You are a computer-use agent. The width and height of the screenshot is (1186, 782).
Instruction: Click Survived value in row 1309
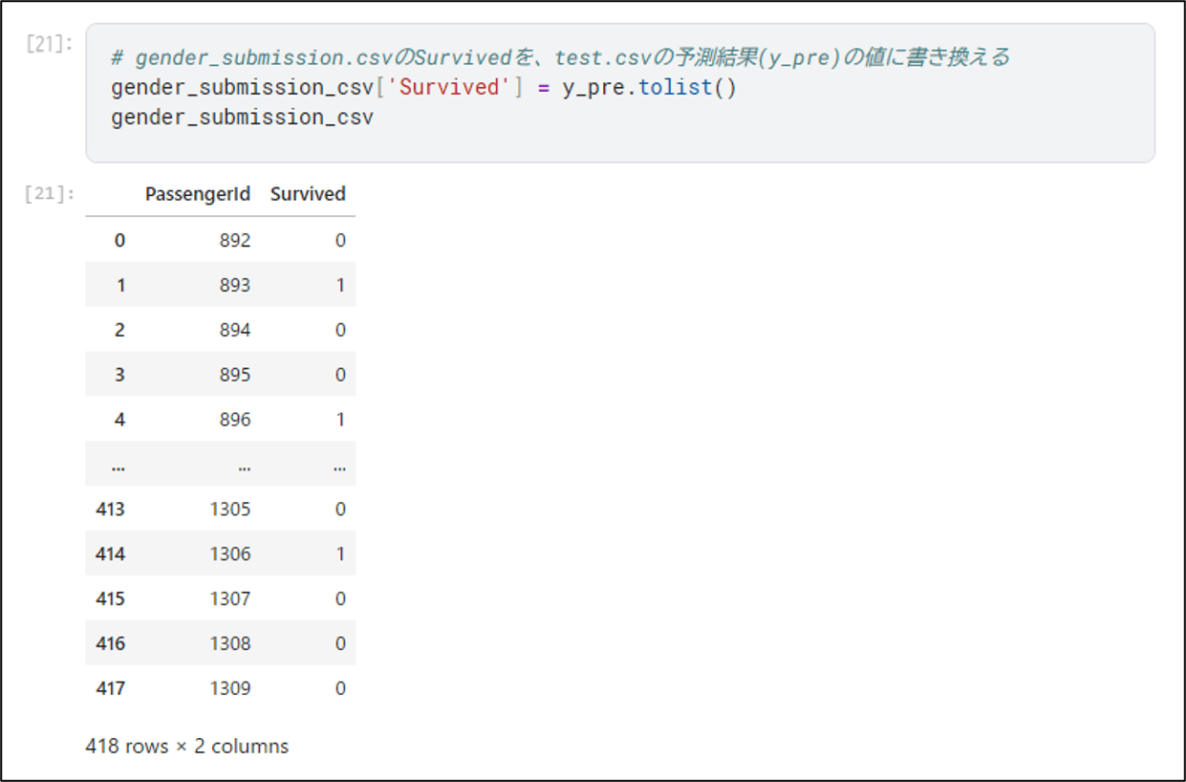pos(340,688)
